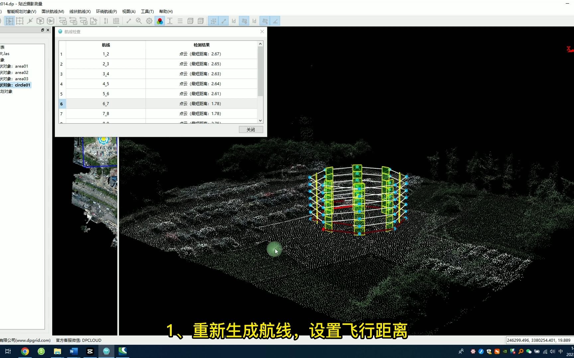Click the route with play icon
The image size is (574, 358).
(x=83, y=21)
